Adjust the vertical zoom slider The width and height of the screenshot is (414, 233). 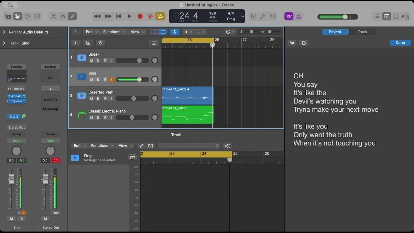[251, 32]
